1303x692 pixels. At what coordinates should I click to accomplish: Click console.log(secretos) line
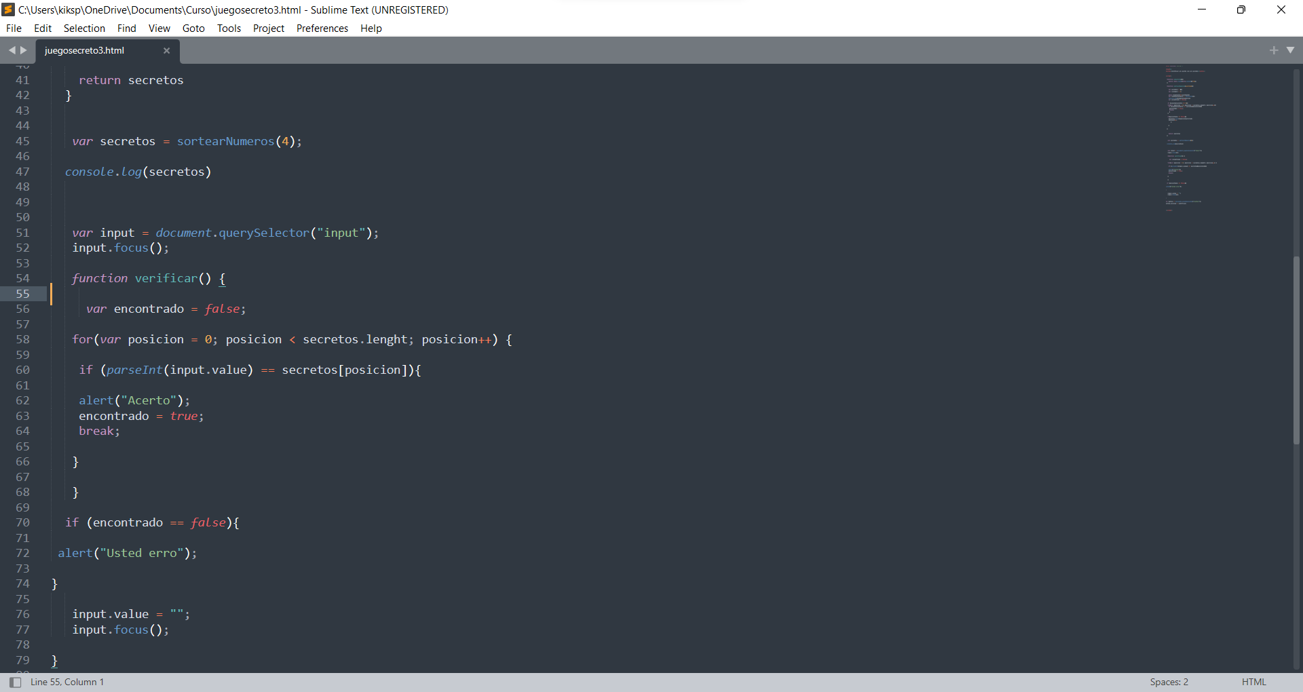click(x=138, y=172)
